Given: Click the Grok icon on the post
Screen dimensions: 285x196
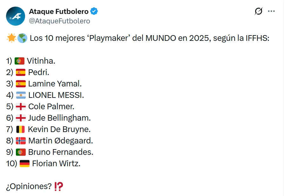Looking at the screenshot, I should [x=259, y=11].
